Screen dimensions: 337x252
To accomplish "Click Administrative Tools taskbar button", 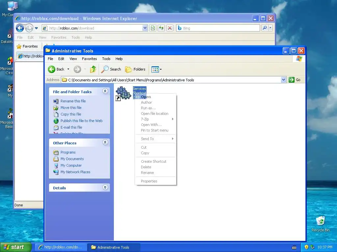I will coord(114,247).
